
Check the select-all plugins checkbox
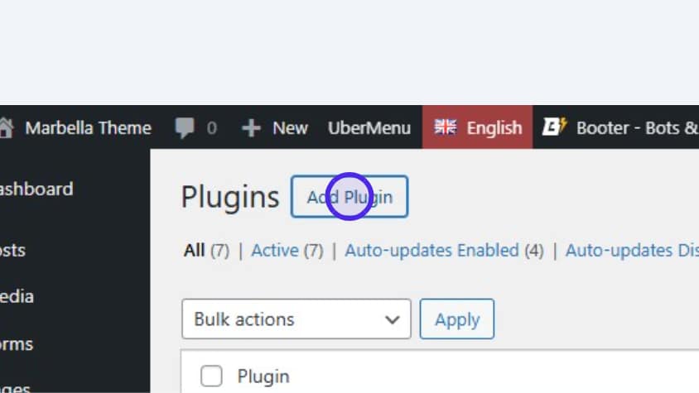click(x=212, y=376)
